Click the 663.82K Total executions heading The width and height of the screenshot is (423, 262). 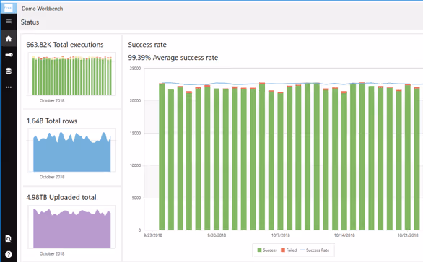coord(65,45)
